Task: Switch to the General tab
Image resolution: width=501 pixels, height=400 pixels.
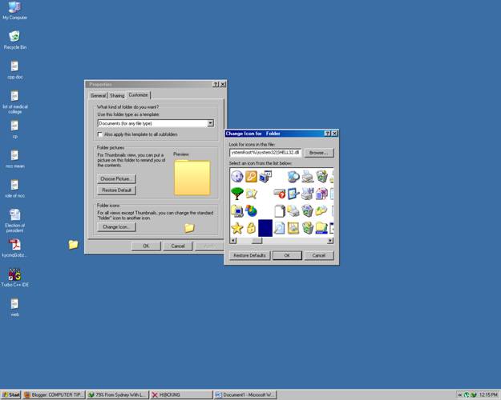Action: [x=98, y=95]
